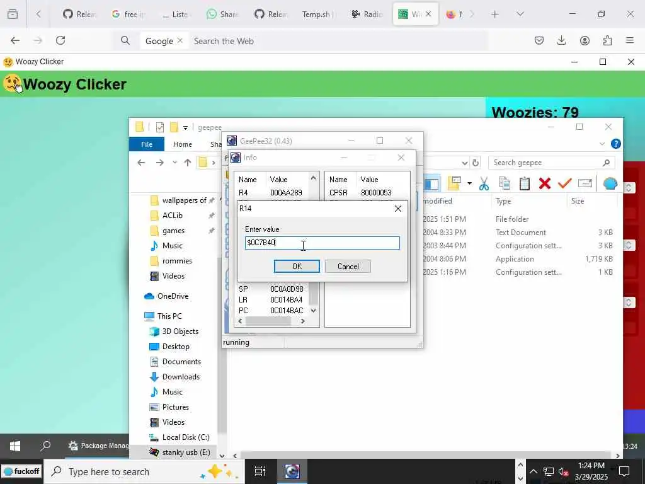Orange checkmark icon in Explorer ribbon
Screen dimensions: 645x484
tap(565, 183)
